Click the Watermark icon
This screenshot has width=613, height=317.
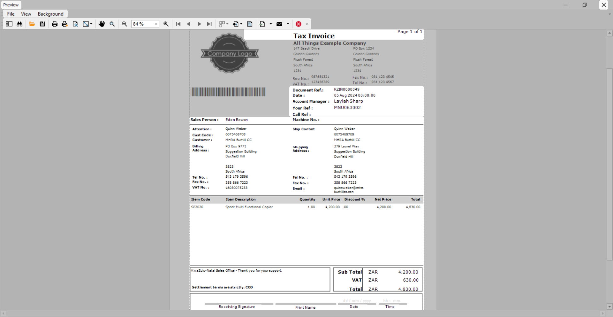click(x=250, y=24)
